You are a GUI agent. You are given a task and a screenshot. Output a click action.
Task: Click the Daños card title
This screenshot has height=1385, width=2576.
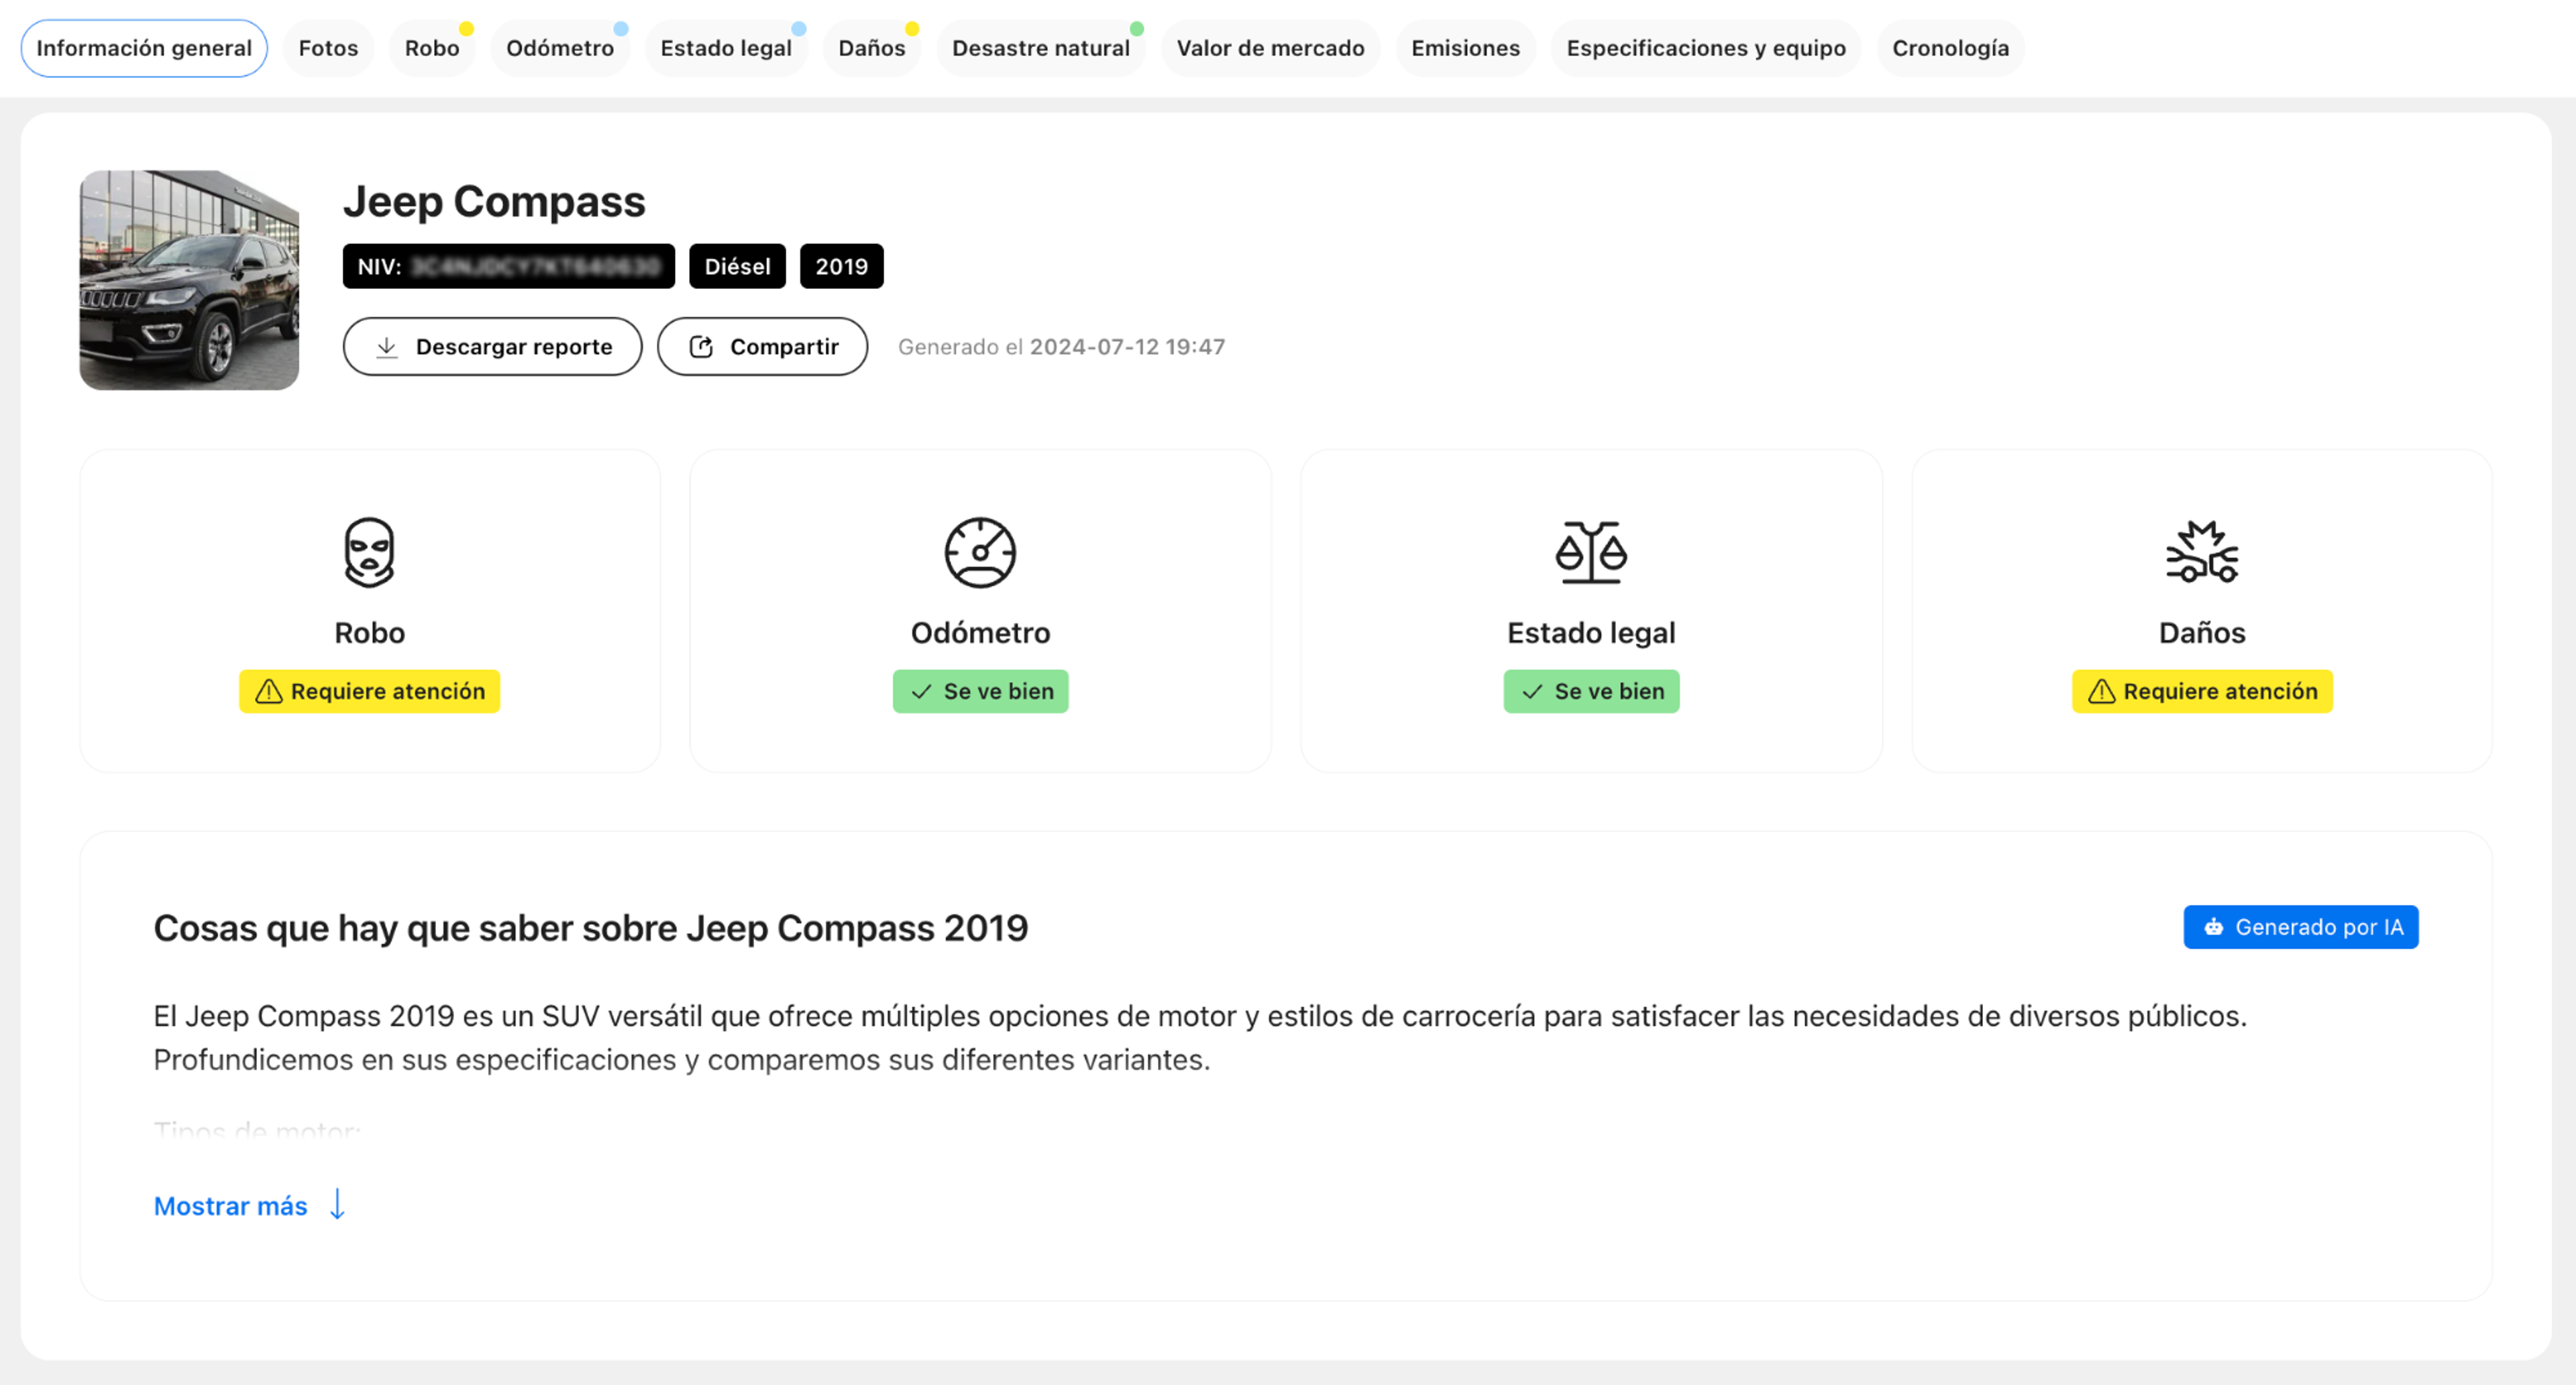[2202, 634]
